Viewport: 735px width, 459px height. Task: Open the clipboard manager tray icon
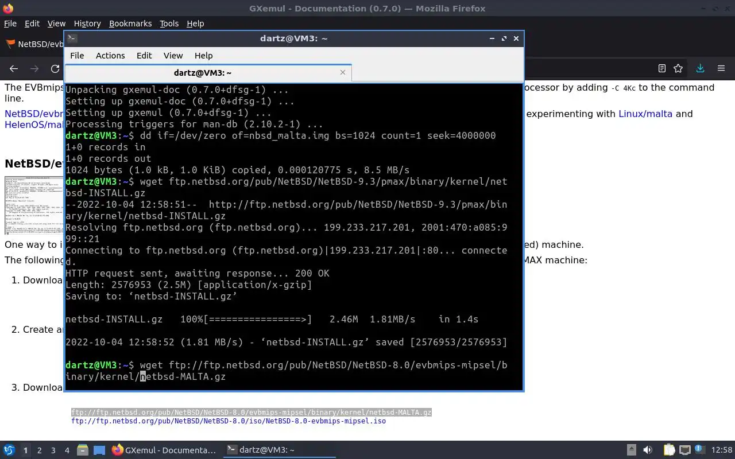click(x=669, y=450)
